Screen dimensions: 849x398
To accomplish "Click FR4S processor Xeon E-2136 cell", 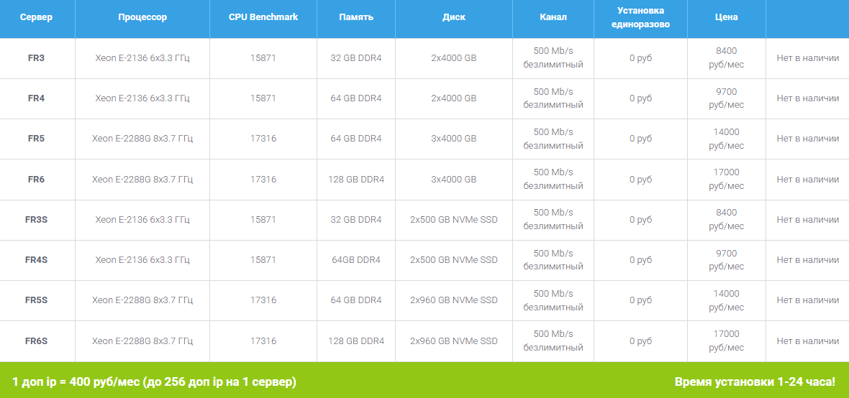I will (x=142, y=259).
